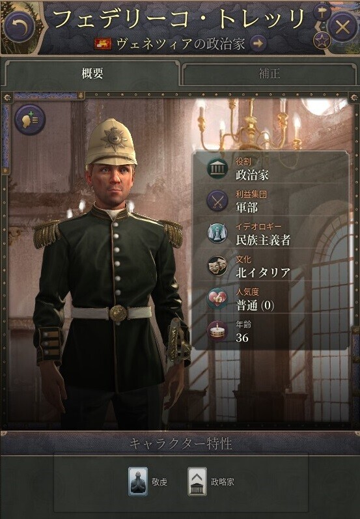
Task: Click the 政略家 trait icon
Action: [x=197, y=482]
